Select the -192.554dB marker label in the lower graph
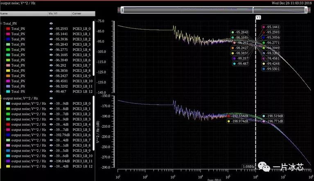The width and height of the screenshot is (314, 181). [238, 116]
